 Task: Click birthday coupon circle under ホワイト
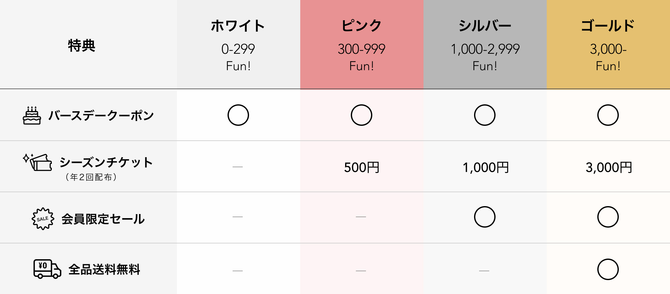[x=238, y=115]
